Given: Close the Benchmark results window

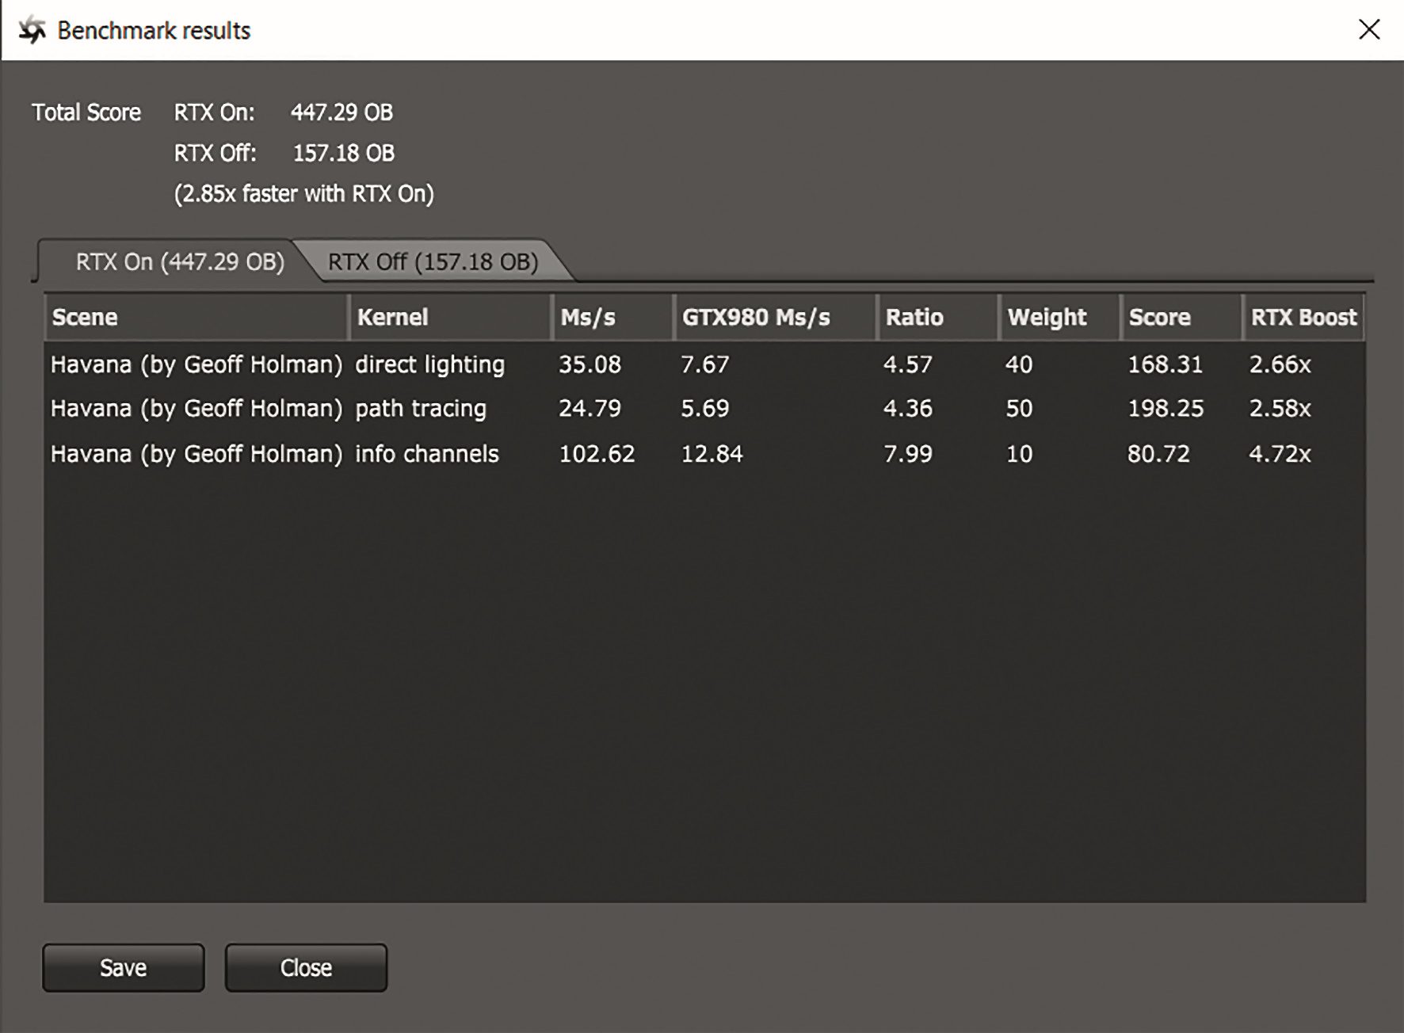Looking at the screenshot, I should click(1368, 30).
